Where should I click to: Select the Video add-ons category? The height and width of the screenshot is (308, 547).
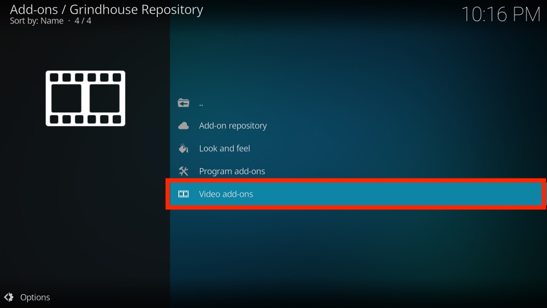pos(356,194)
